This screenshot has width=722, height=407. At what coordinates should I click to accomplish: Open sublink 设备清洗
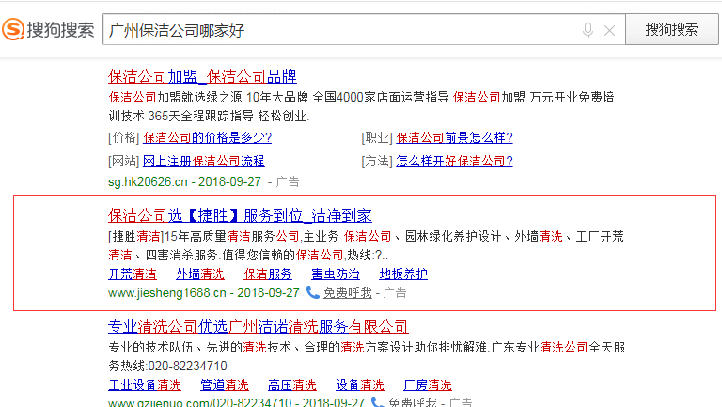click(x=360, y=384)
